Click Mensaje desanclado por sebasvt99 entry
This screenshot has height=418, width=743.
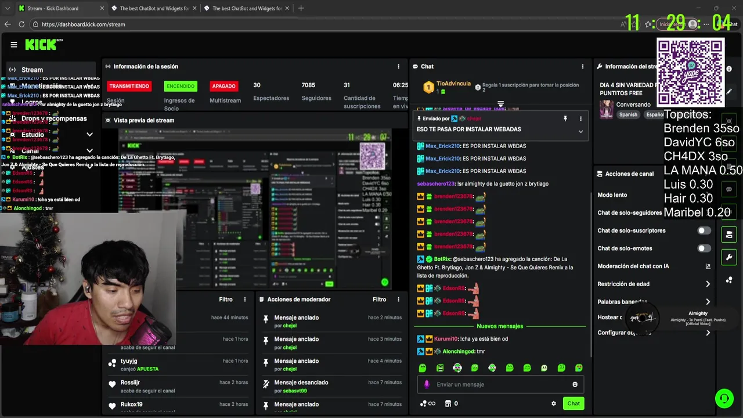coord(331,387)
